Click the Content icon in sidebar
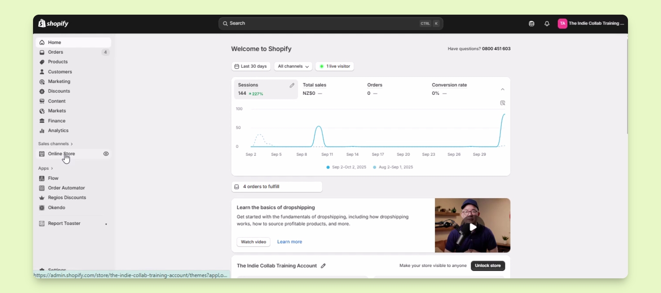 42,101
